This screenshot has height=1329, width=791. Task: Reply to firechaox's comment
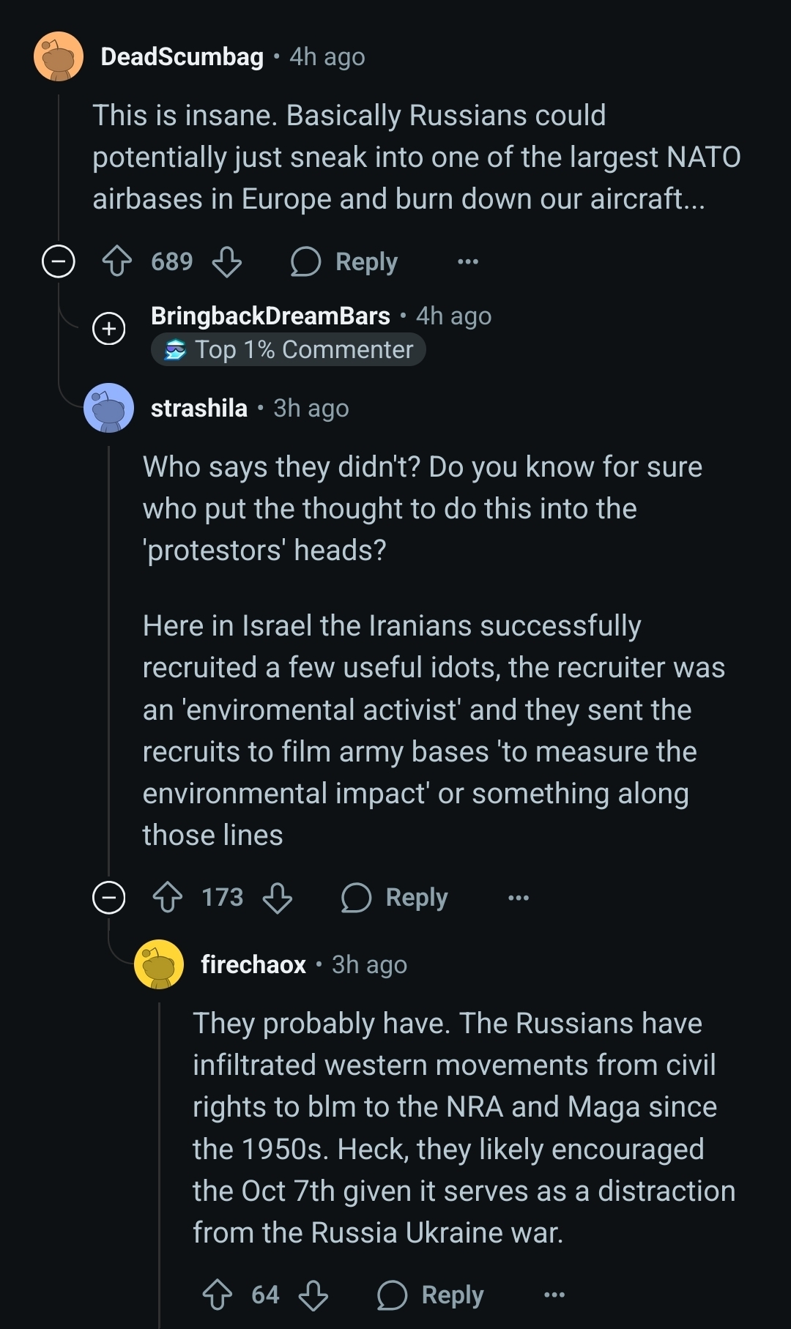point(431,1295)
